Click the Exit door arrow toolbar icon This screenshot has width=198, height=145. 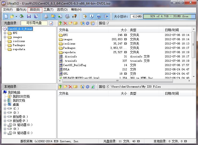pyautogui.click(x=106, y=16)
